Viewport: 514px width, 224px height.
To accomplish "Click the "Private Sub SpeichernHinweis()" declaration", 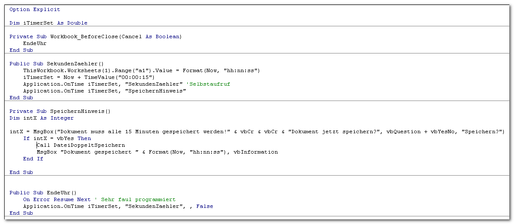I will tap(60, 111).
